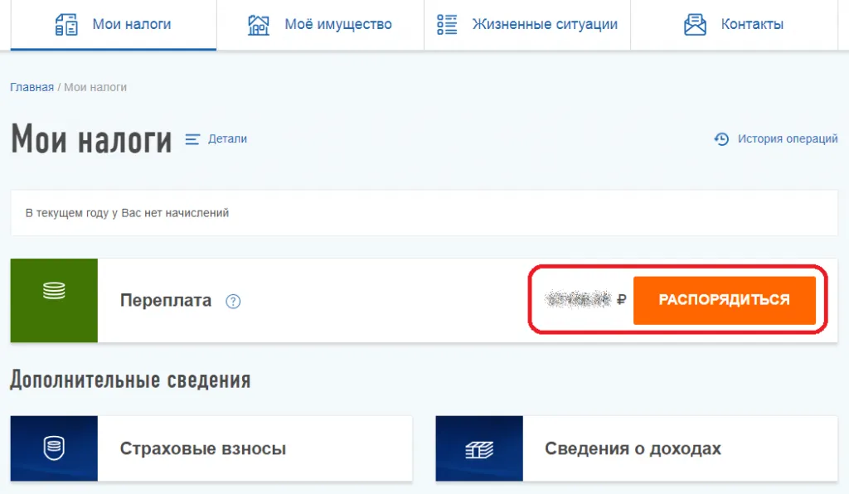Click the shield icon on Страховые взносы tile
This screenshot has height=494, width=849.
[54, 448]
